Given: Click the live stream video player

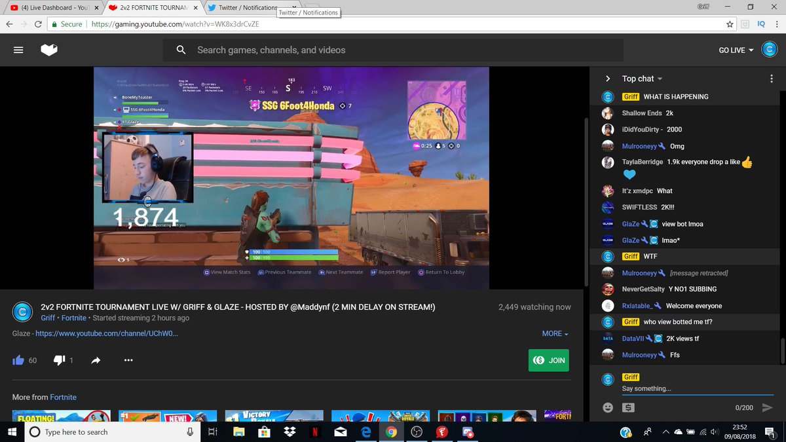Looking at the screenshot, I should click(x=291, y=177).
